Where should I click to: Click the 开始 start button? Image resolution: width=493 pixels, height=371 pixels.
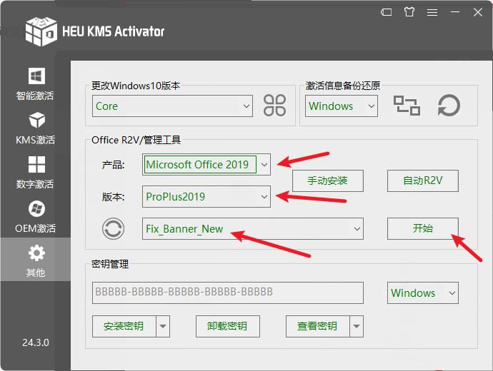423,228
